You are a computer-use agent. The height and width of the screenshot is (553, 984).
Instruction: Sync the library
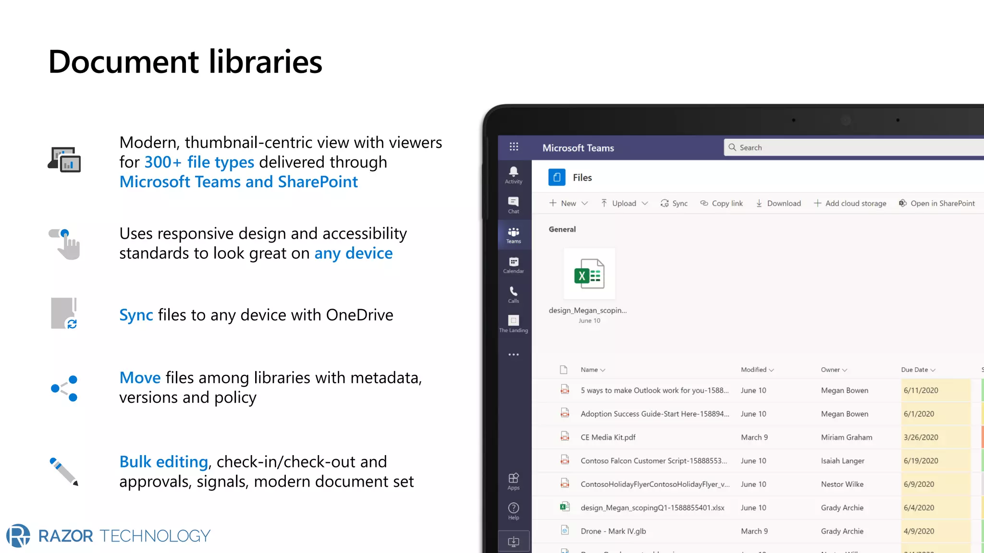click(674, 204)
